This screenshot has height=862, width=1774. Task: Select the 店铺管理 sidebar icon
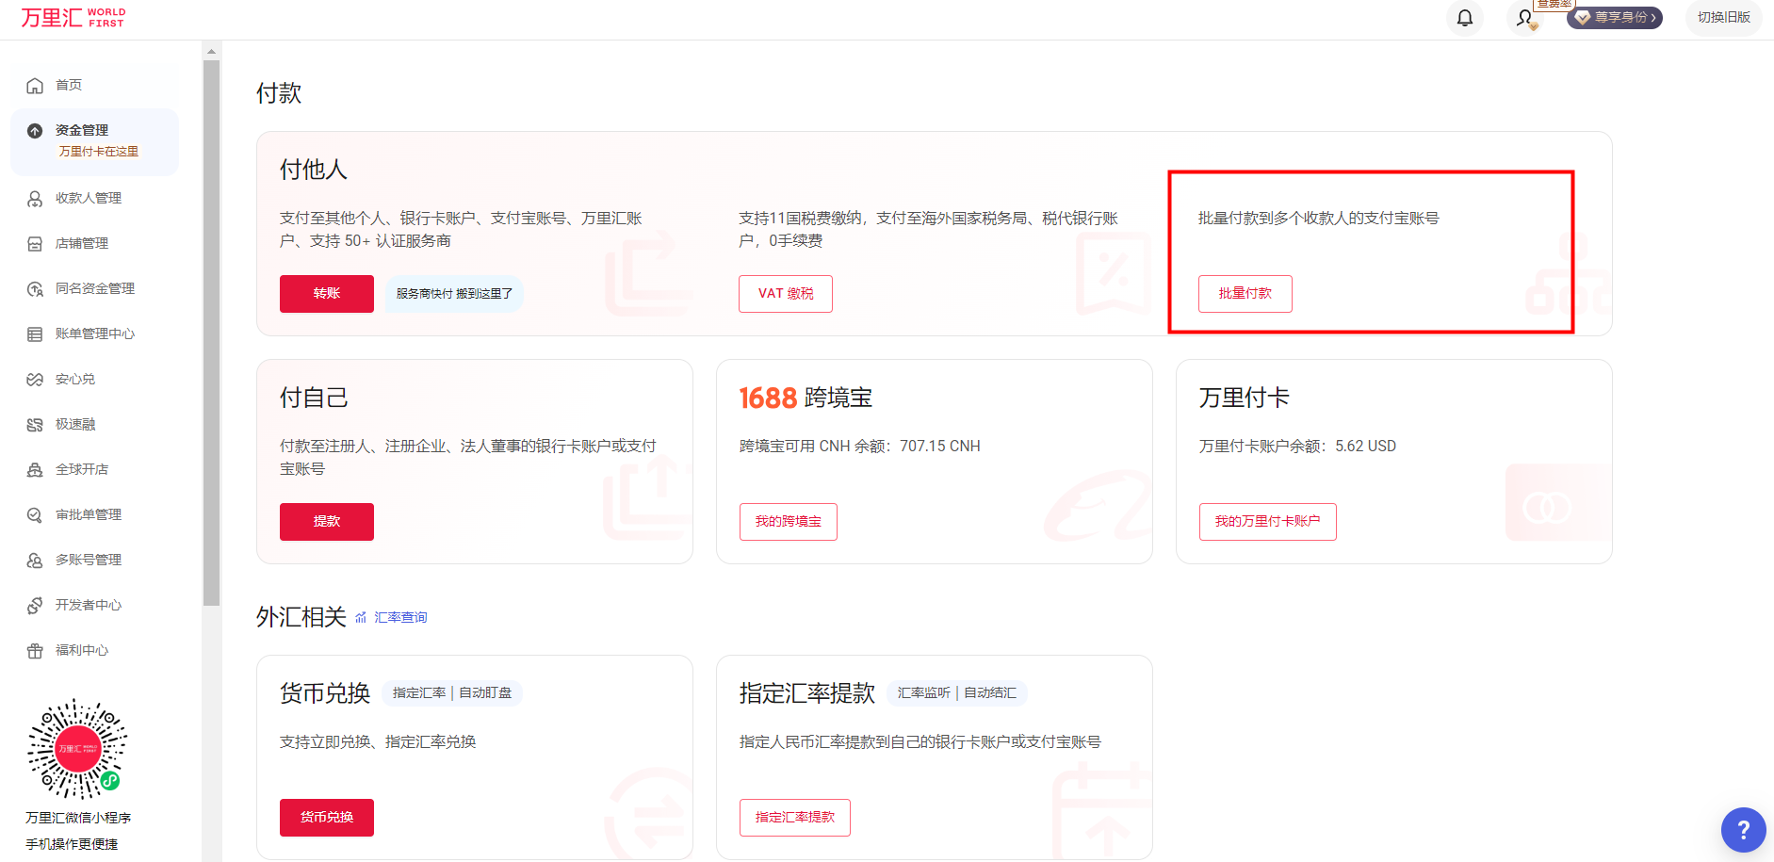pyautogui.click(x=83, y=243)
